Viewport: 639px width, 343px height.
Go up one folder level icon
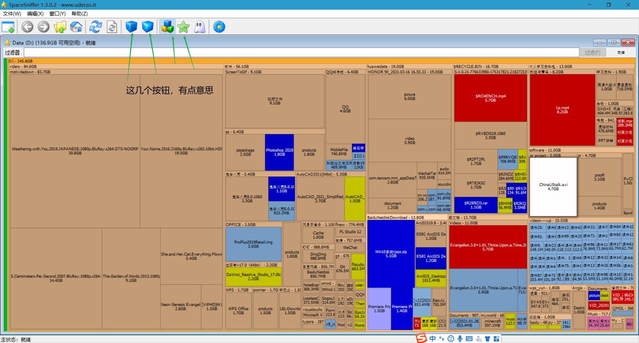tap(60, 27)
